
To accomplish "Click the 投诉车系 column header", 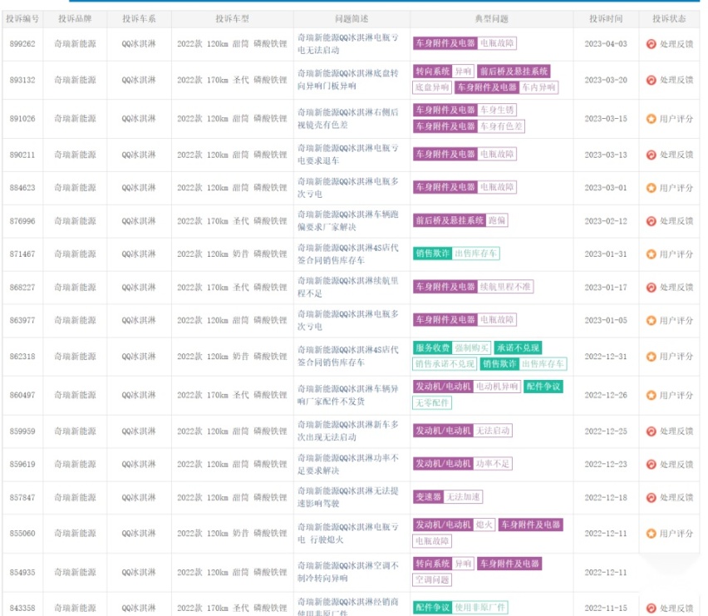I will point(139,19).
